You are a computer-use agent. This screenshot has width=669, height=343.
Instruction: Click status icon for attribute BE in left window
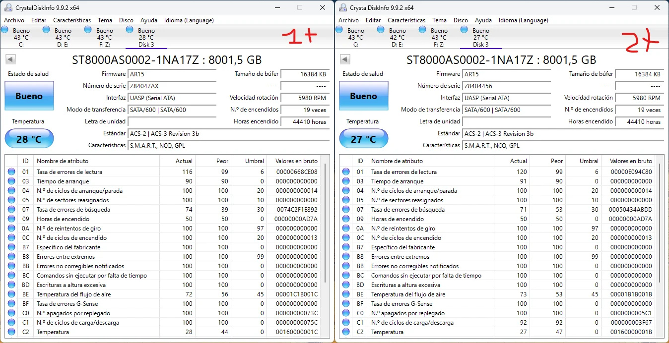[11, 294]
